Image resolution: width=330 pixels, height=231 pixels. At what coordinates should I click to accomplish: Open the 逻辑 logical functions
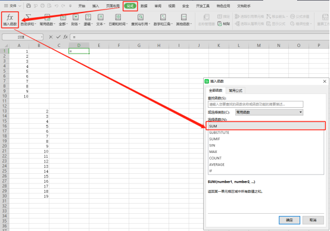[88, 20]
